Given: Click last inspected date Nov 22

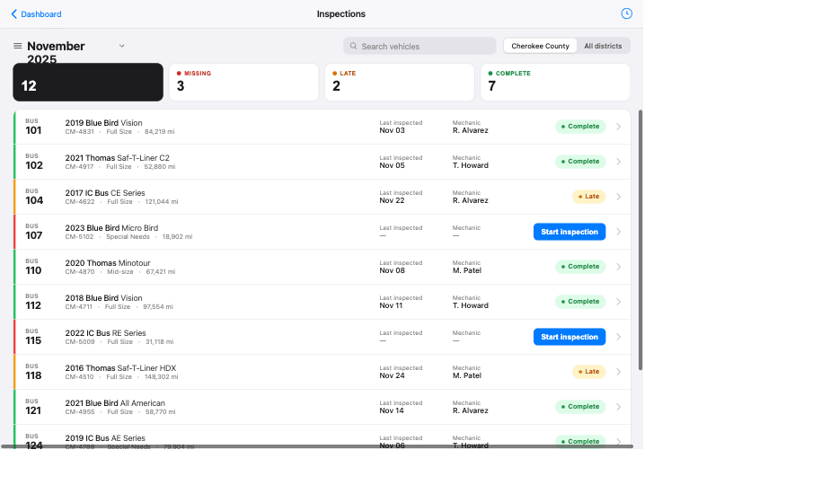Looking at the screenshot, I should point(393,200).
